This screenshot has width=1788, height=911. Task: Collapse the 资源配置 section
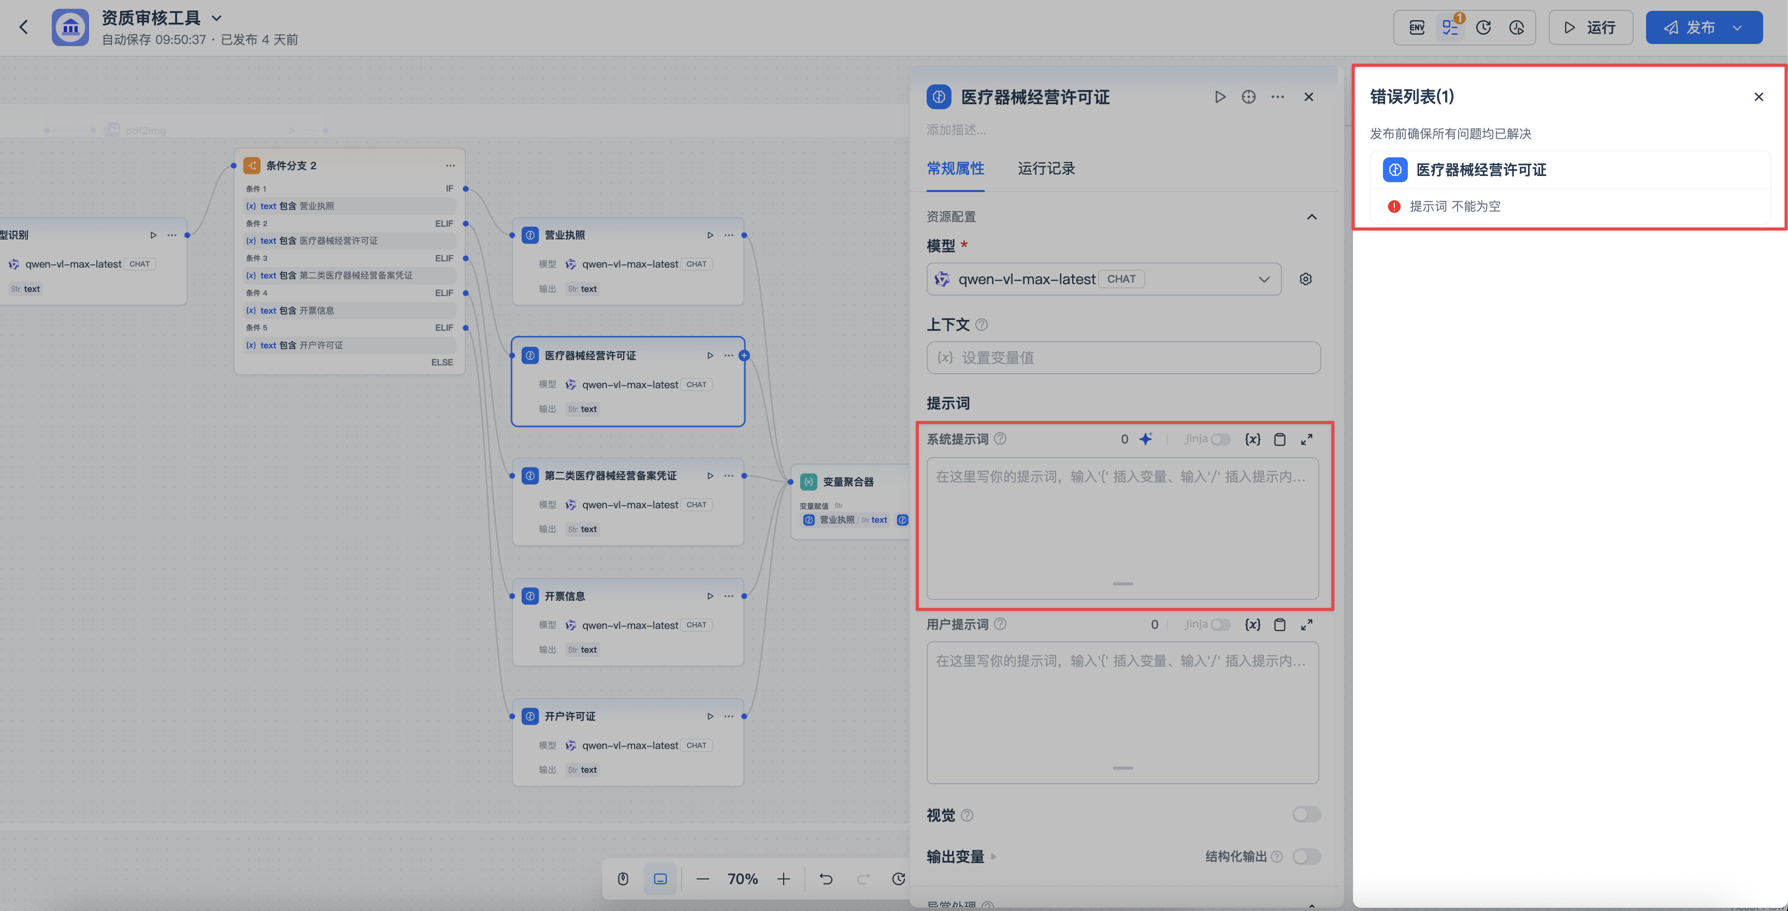1312,216
